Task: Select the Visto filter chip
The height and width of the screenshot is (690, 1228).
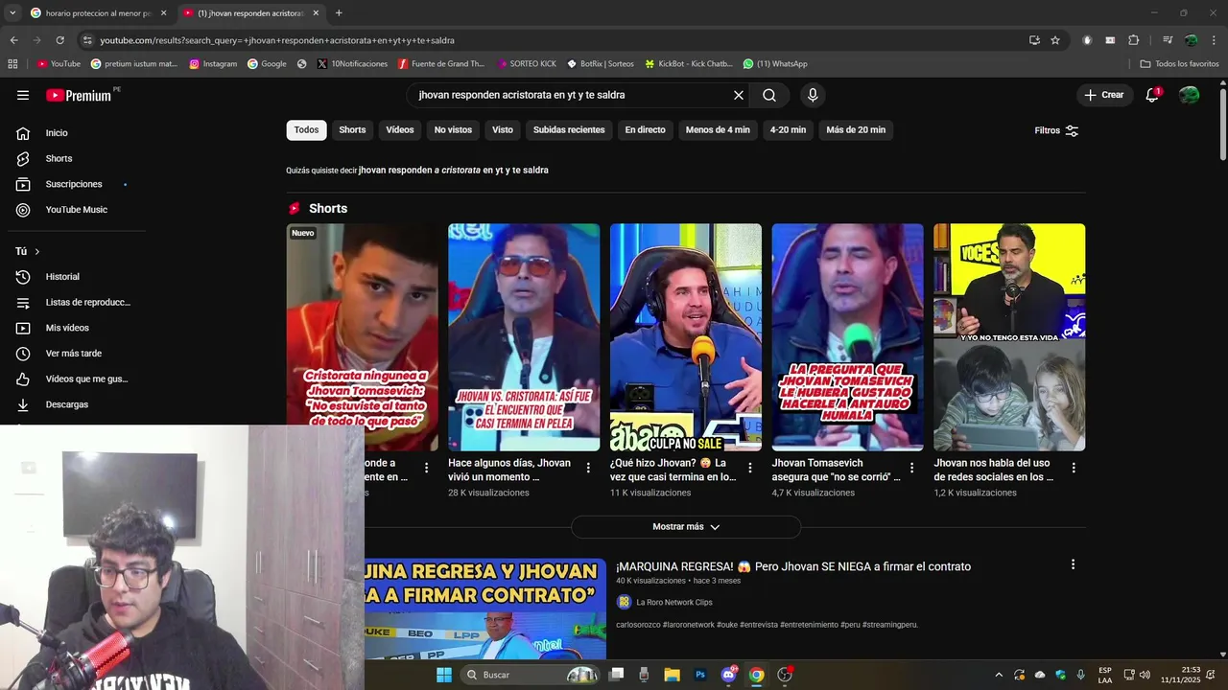Action: pyautogui.click(x=503, y=130)
